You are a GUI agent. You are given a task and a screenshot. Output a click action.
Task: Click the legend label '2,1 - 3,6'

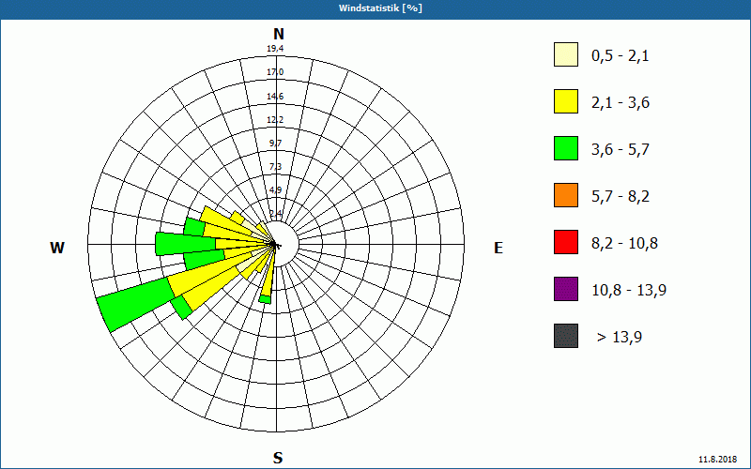[621, 103]
